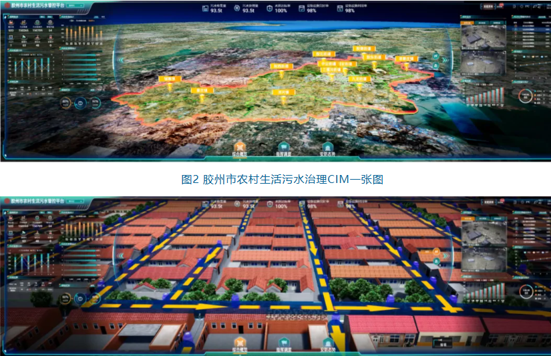Click the 污水收集量 93.5t indicator icon on satellite dashboard
Image resolution: width=551 pixels, height=356 pixels.
202,8
